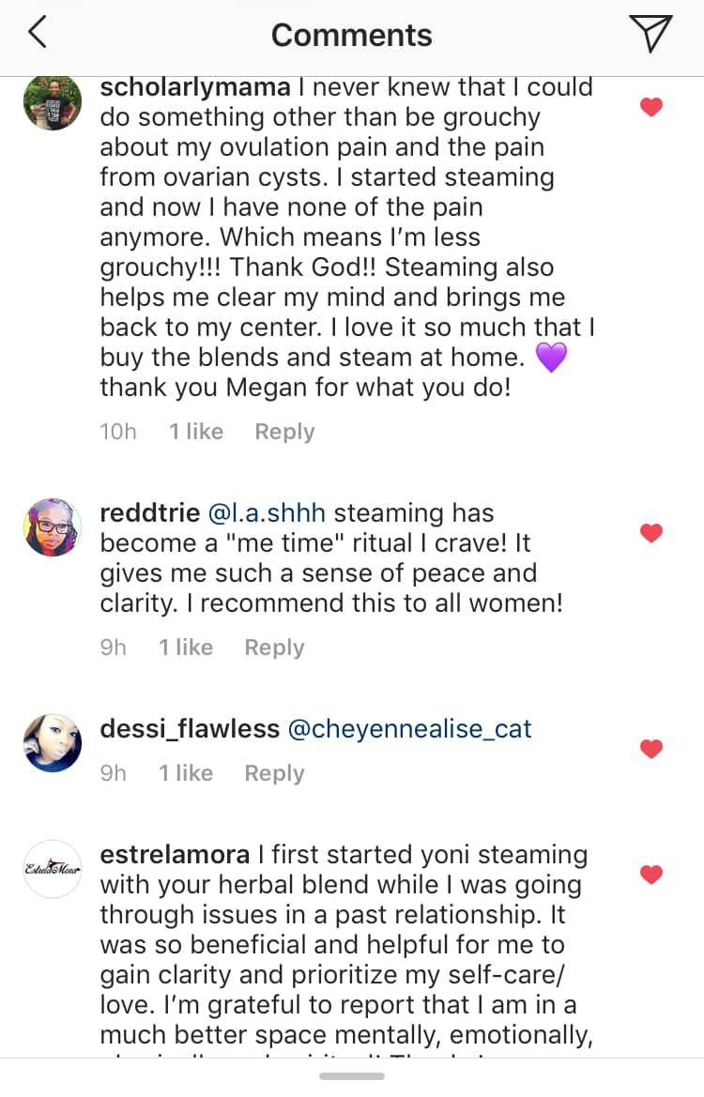Screen dimensions: 704x1097
Task: Unlike estrelamora's comment heart
Action: click(x=651, y=875)
